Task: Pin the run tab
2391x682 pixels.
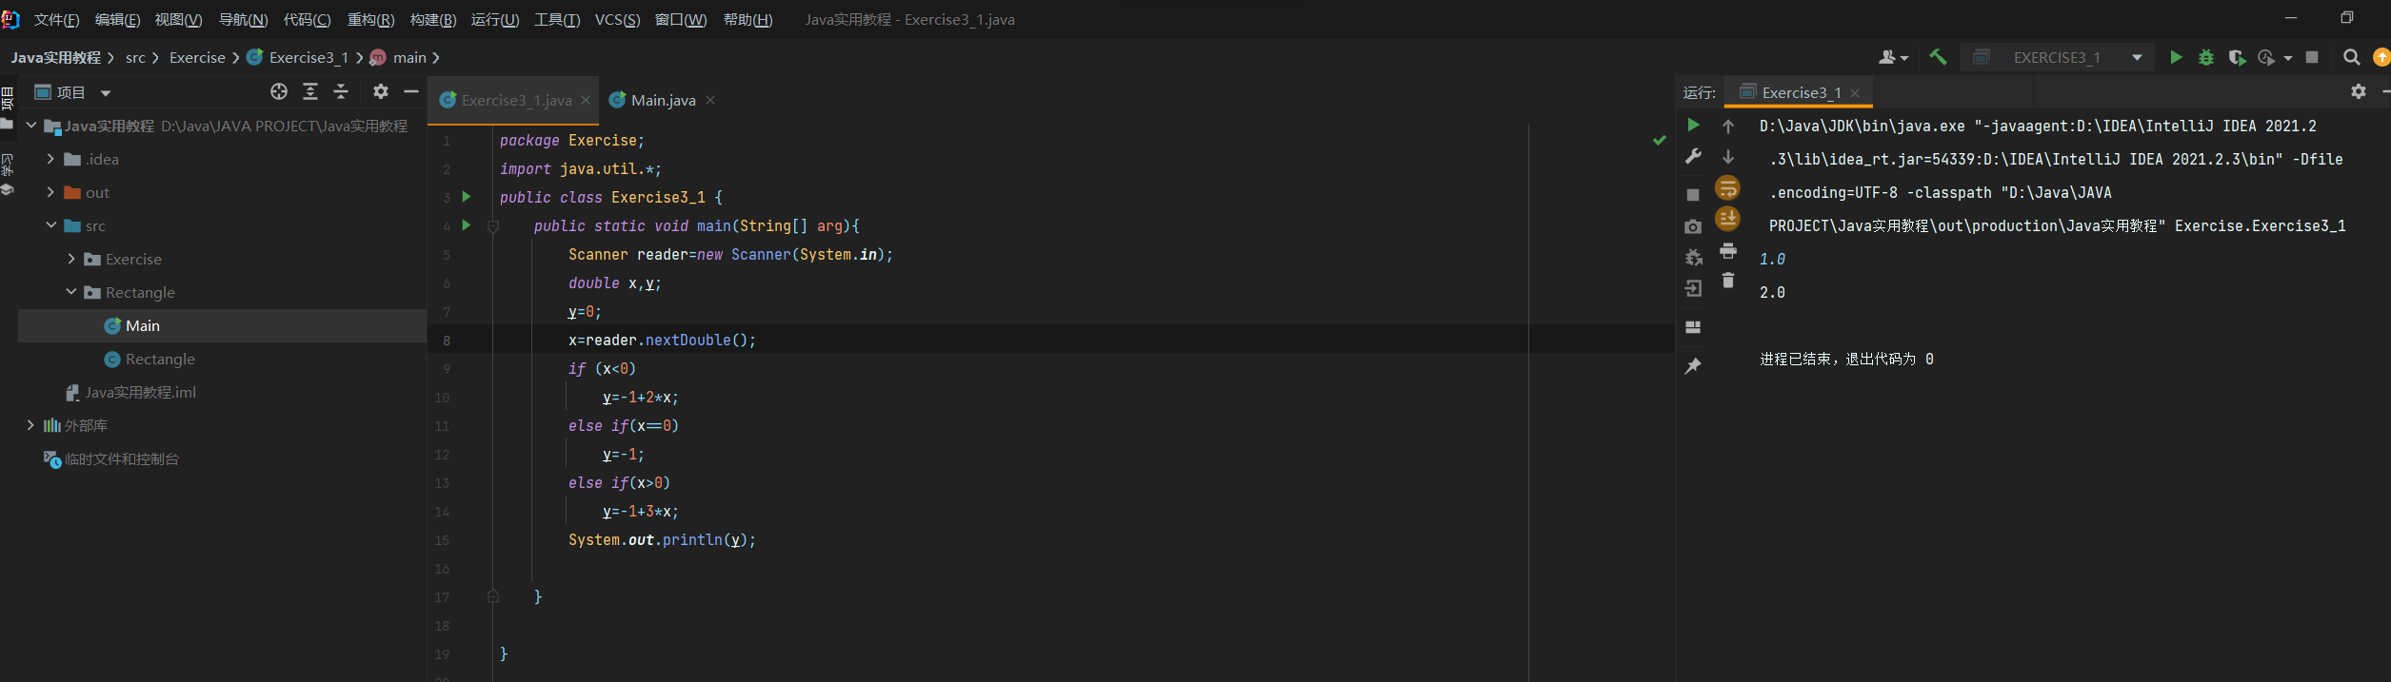Action: click(1693, 366)
